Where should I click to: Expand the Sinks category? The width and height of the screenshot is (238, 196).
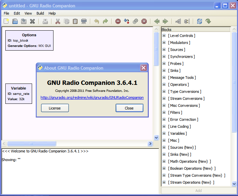pyautogui.click(x=164, y=71)
